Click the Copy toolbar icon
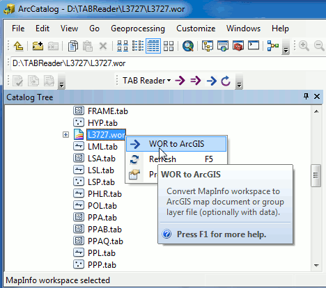This screenshot has height=288, width=326. [73, 46]
